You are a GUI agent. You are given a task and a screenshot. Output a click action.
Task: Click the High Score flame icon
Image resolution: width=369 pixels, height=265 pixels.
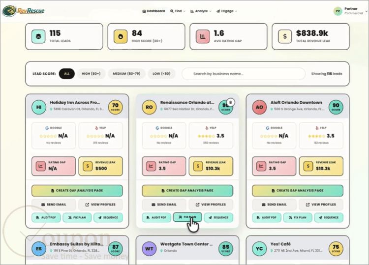pos(121,36)
